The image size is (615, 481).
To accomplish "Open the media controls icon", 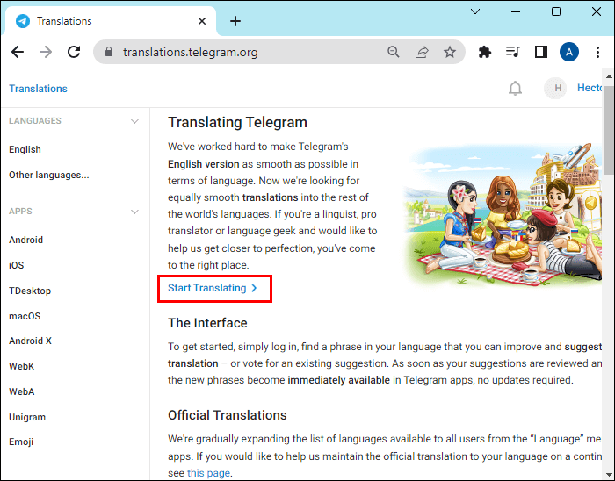I will point(512,52).
